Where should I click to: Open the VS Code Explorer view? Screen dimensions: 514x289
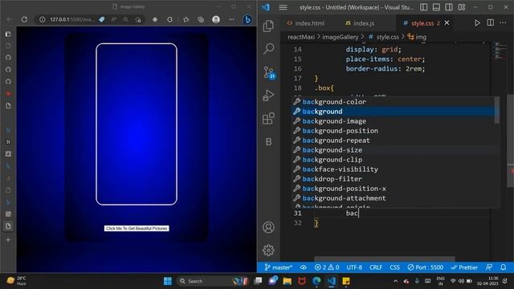268,26
